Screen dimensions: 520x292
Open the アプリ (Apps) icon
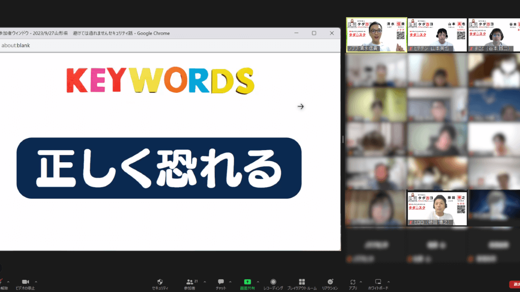coord(353,282)
